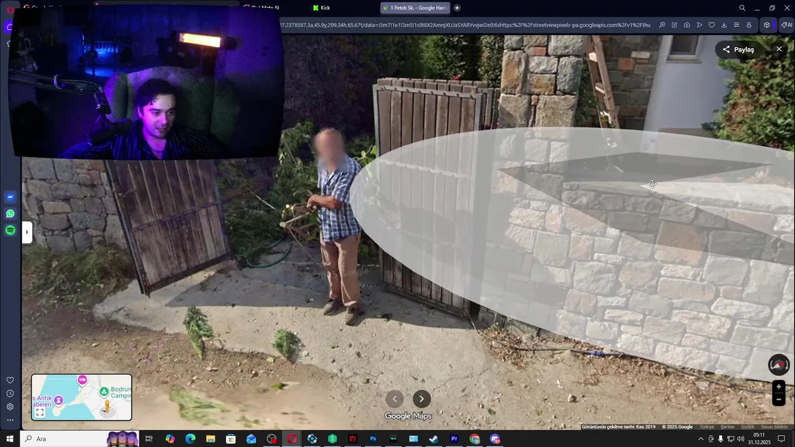This screenshot has width=795, height=447.
Task: Click the zoom magnifier icon in address bar
Action: pyautogui.click(x=662, y=25)
